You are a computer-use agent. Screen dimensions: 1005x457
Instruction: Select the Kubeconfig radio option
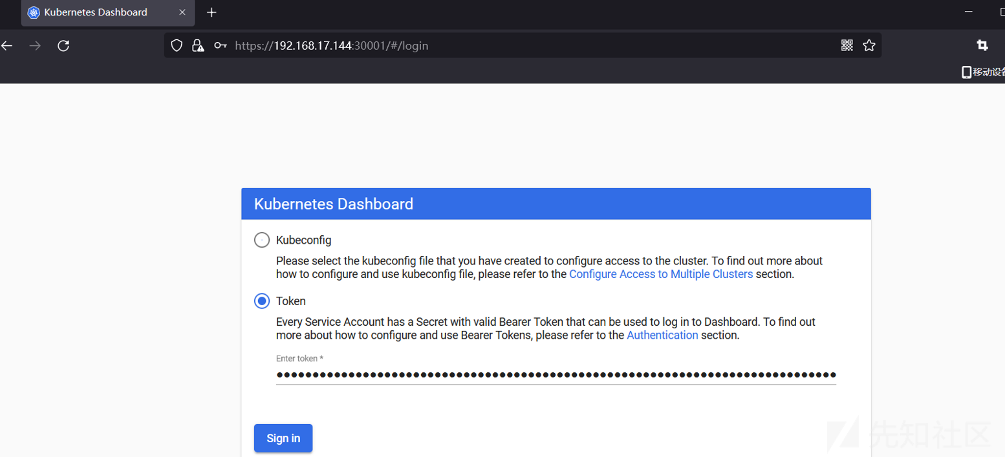click(x=262, y=240)
